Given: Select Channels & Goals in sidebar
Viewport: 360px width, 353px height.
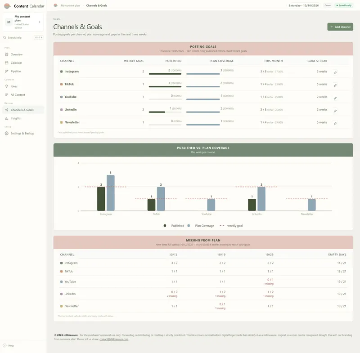Looking at the screenshot, I should click(23, 110).
